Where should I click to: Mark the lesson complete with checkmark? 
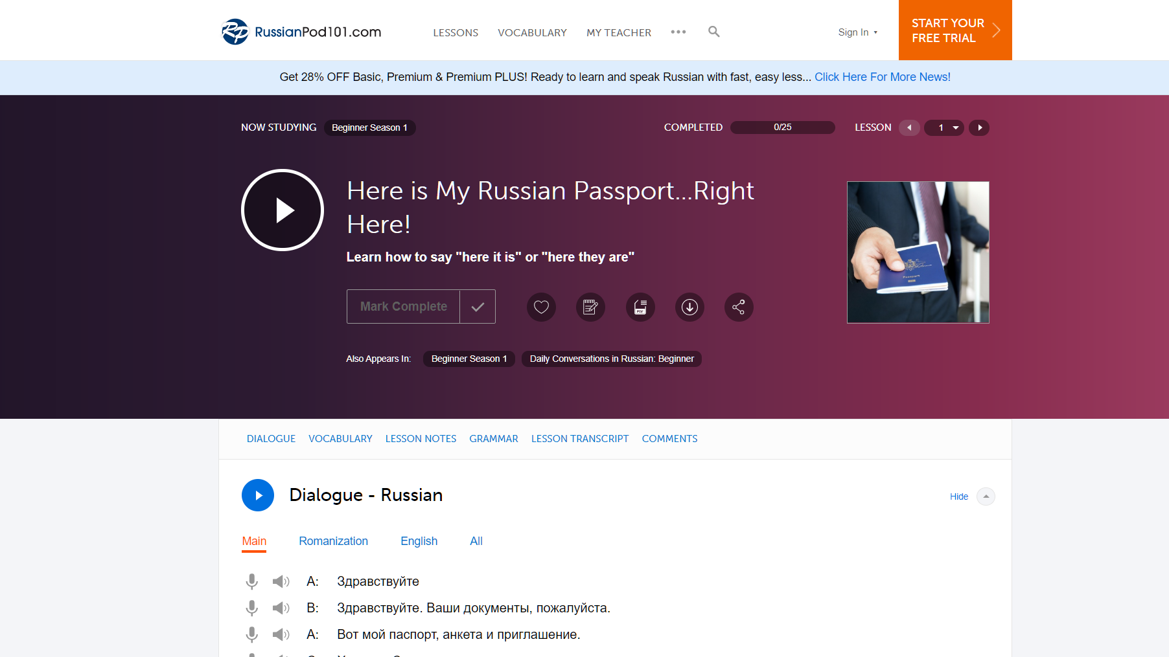[x=478, y=306]
